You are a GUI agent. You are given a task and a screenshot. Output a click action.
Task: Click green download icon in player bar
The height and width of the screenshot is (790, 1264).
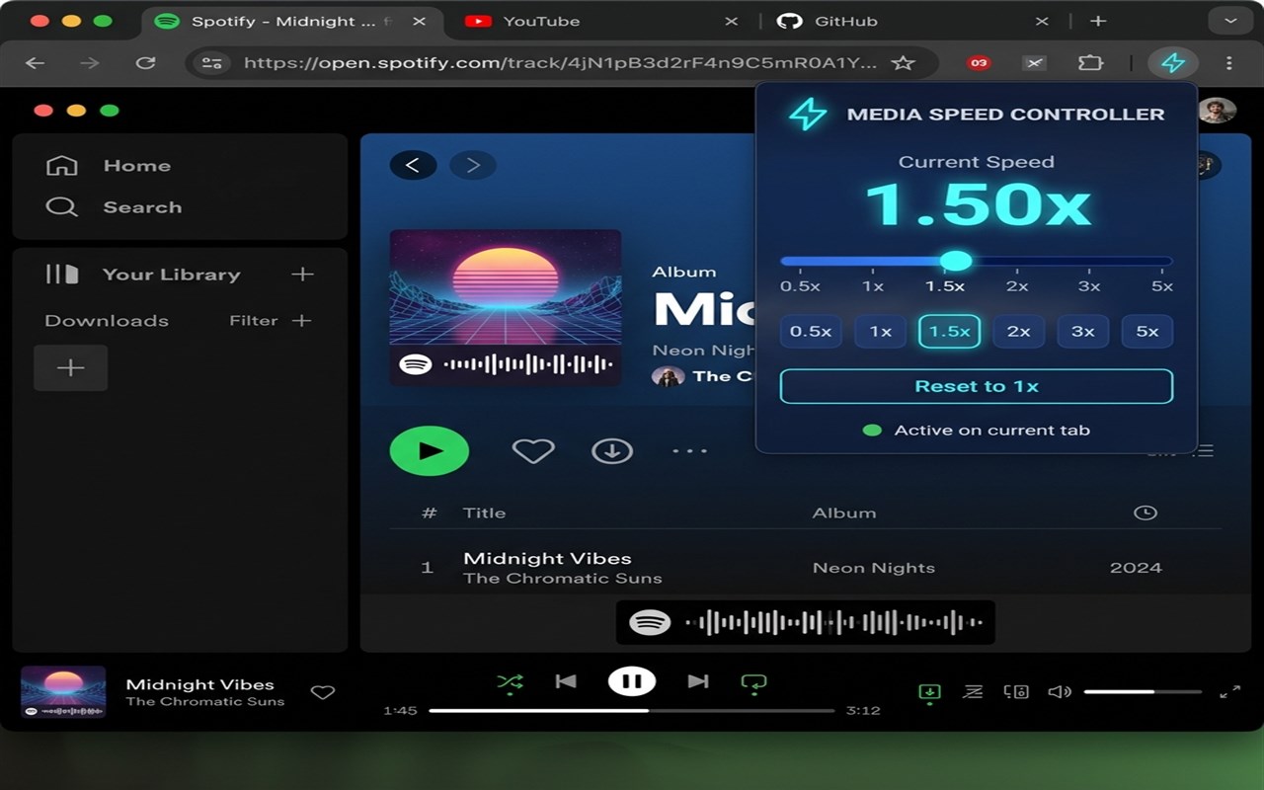929,692
